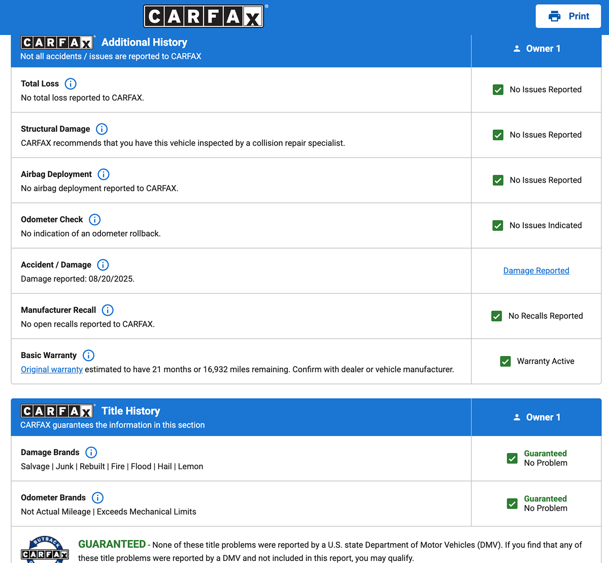The height and width of the screenshot is (563, 609).
Task: Click the Damage Brands Guaranteed checkmark
Action: 512,458
